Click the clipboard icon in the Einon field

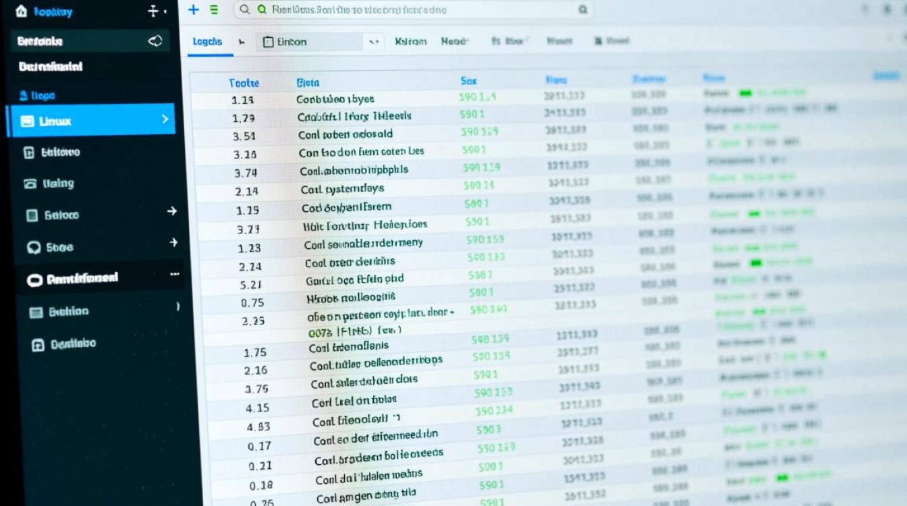[268, 42]
